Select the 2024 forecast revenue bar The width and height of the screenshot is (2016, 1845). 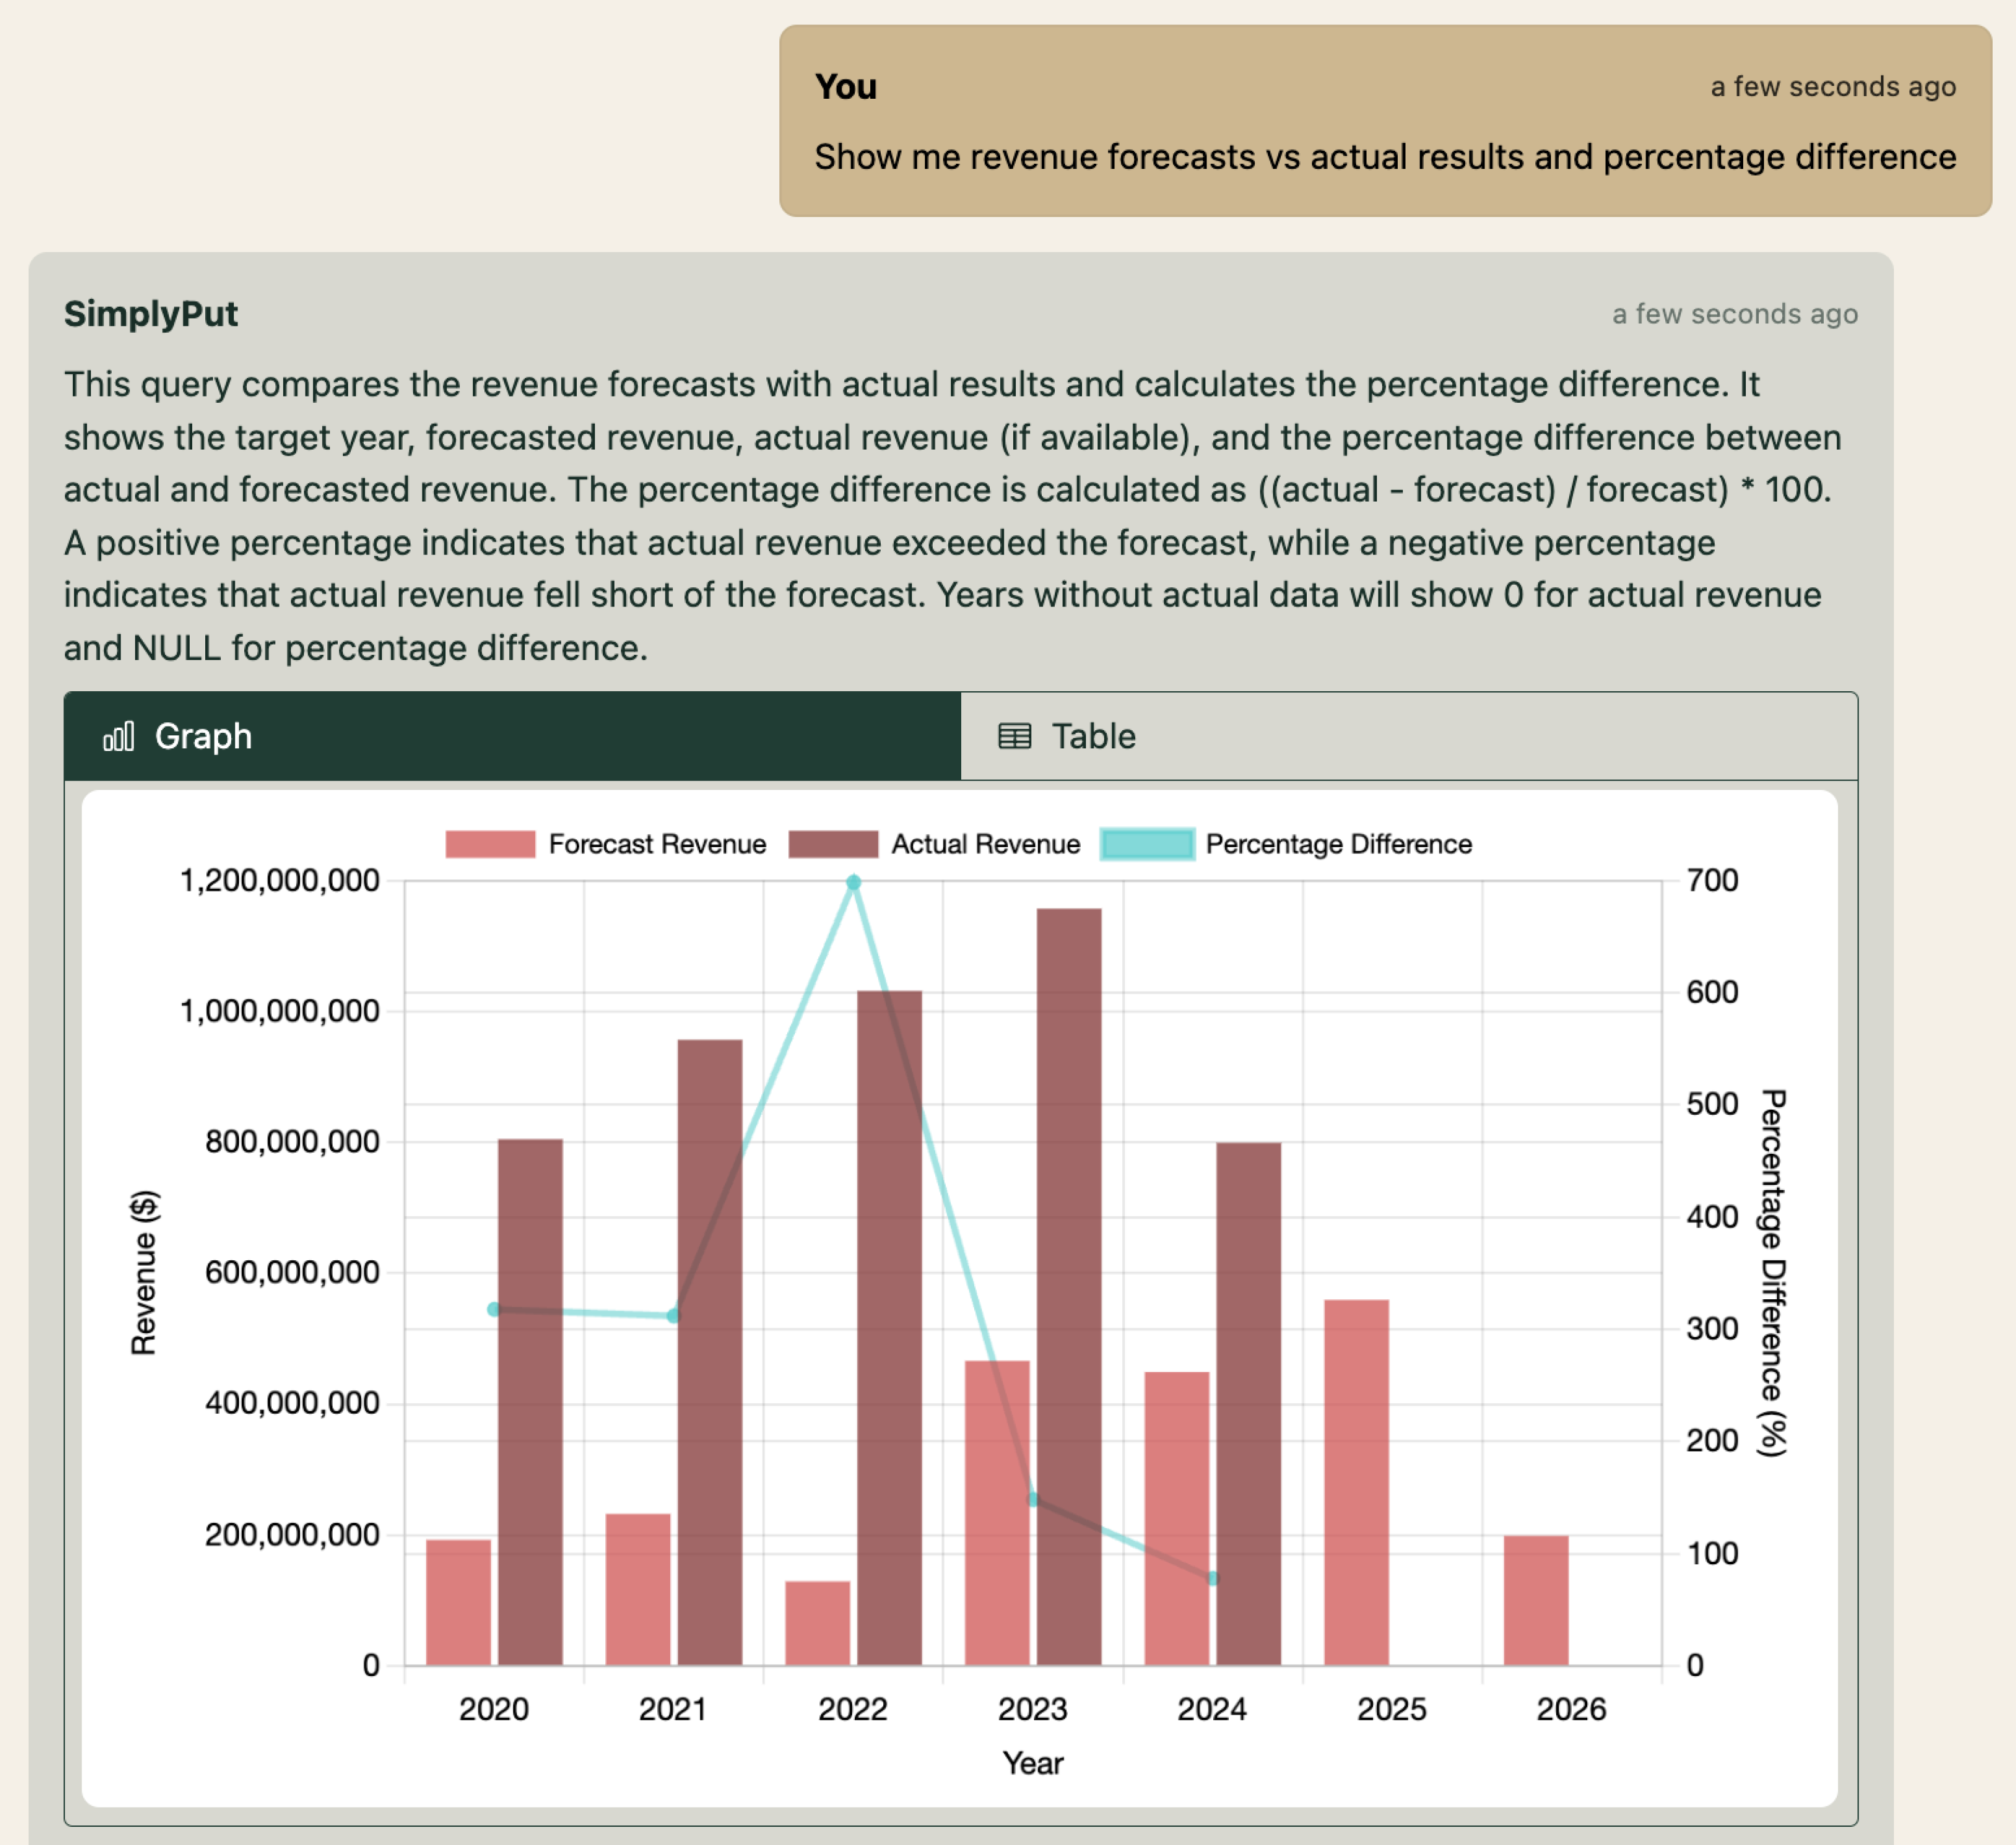[x=1177, y=1518]
